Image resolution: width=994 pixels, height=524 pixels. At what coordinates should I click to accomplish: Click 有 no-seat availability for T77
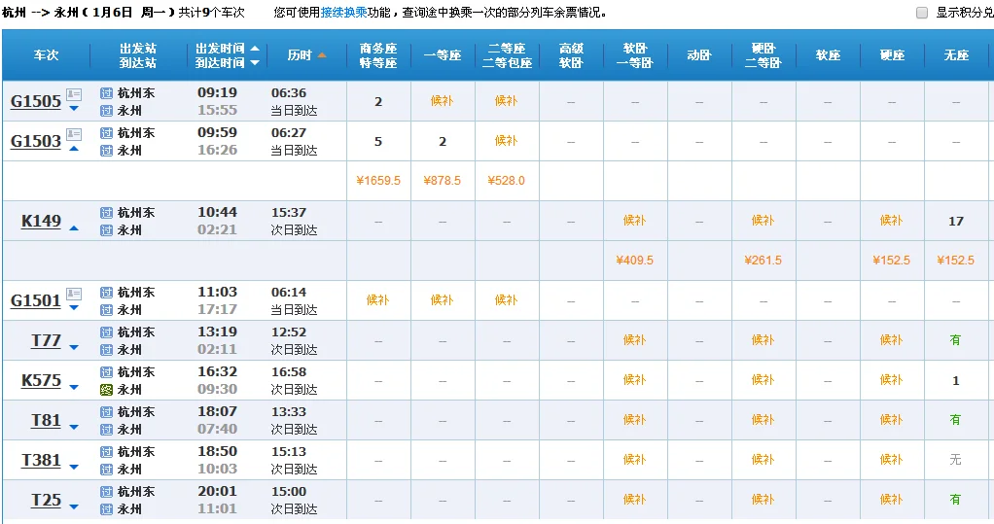coord(955,340)
